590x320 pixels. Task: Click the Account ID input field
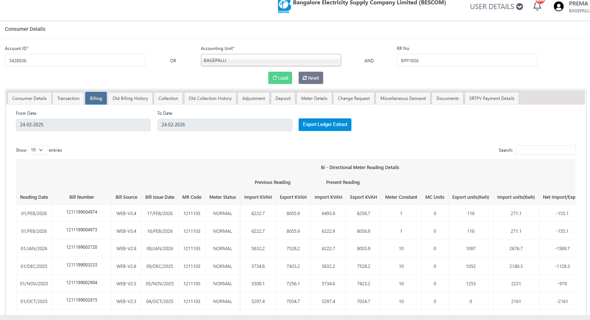[75, 60]
